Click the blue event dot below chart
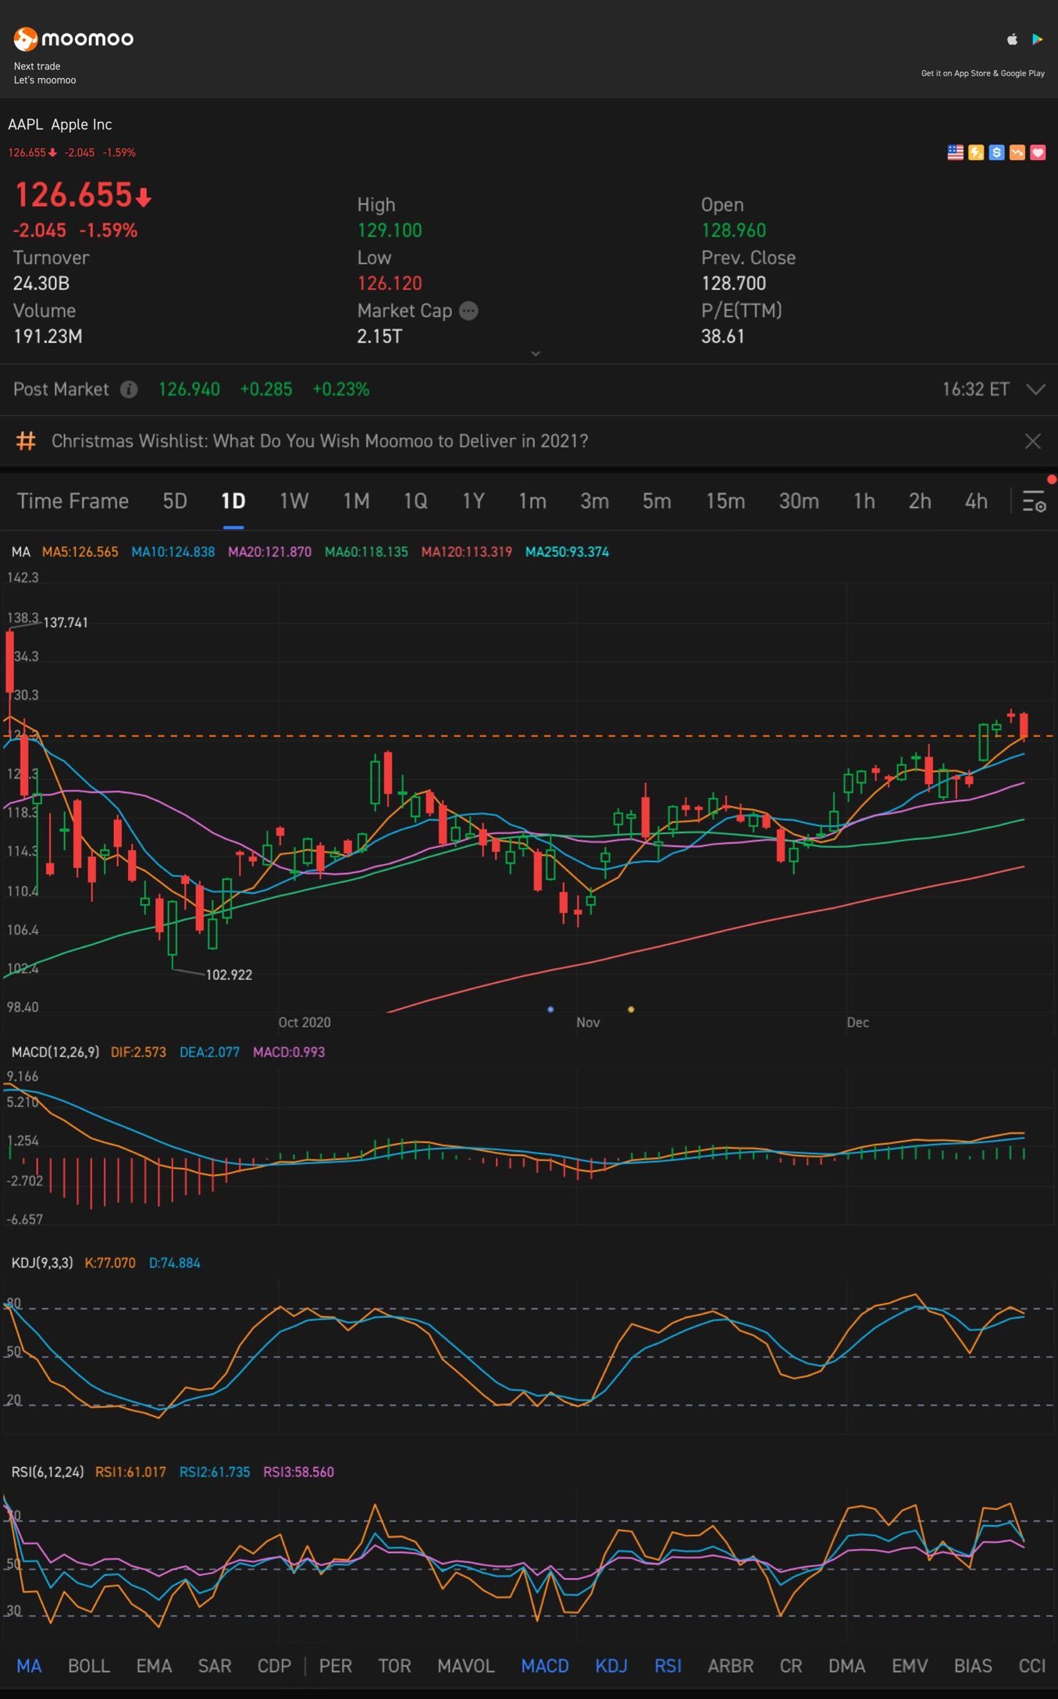Screen dimensions: 1058x1699 pos(550,1010)
